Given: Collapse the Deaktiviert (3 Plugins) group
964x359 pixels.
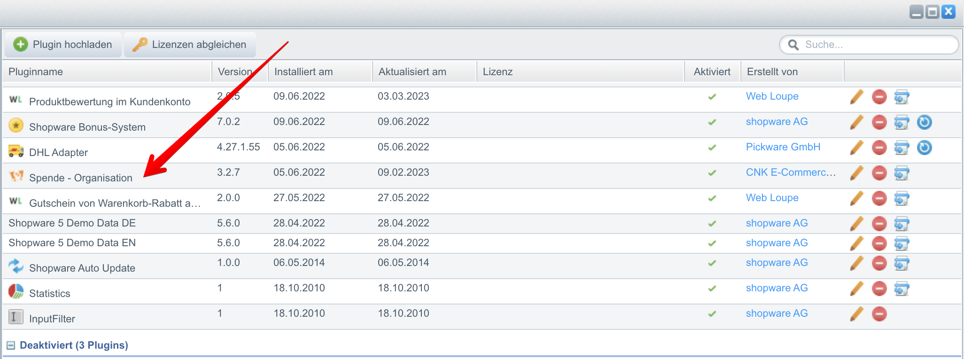Looking at the screenshot, I should (10, 345).
